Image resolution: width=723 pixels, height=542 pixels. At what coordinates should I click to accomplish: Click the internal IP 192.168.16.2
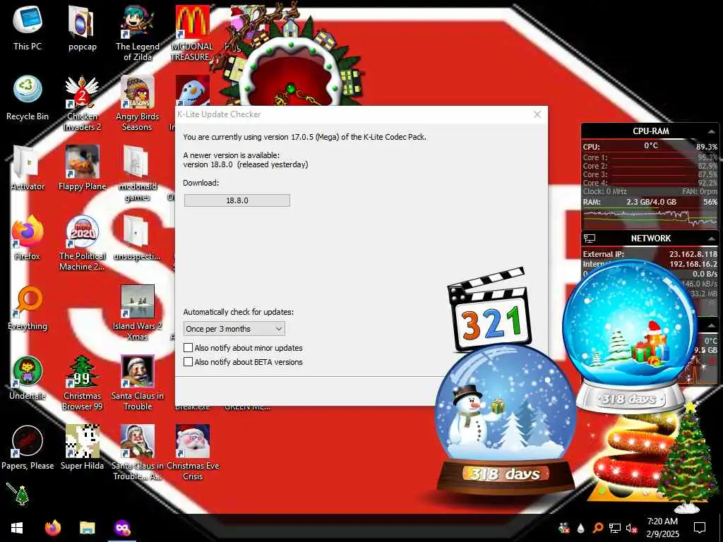pos(693,264)
